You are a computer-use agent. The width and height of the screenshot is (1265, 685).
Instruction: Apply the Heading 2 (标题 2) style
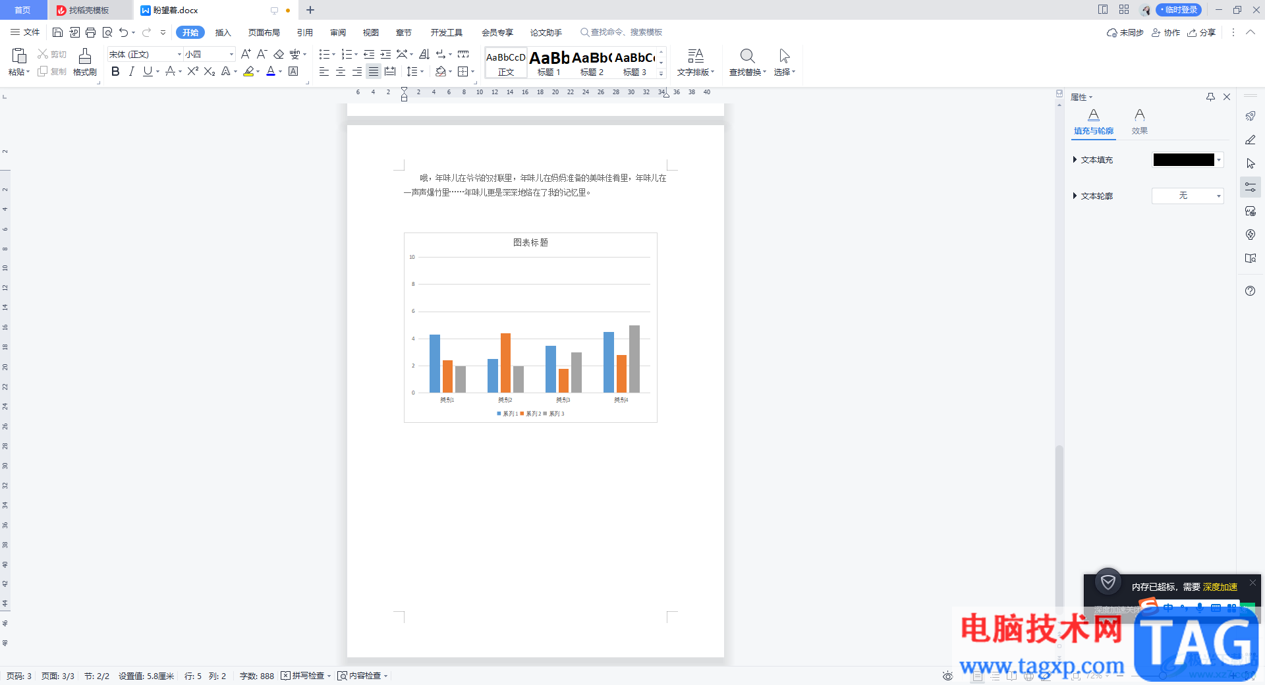click(592, 63)
